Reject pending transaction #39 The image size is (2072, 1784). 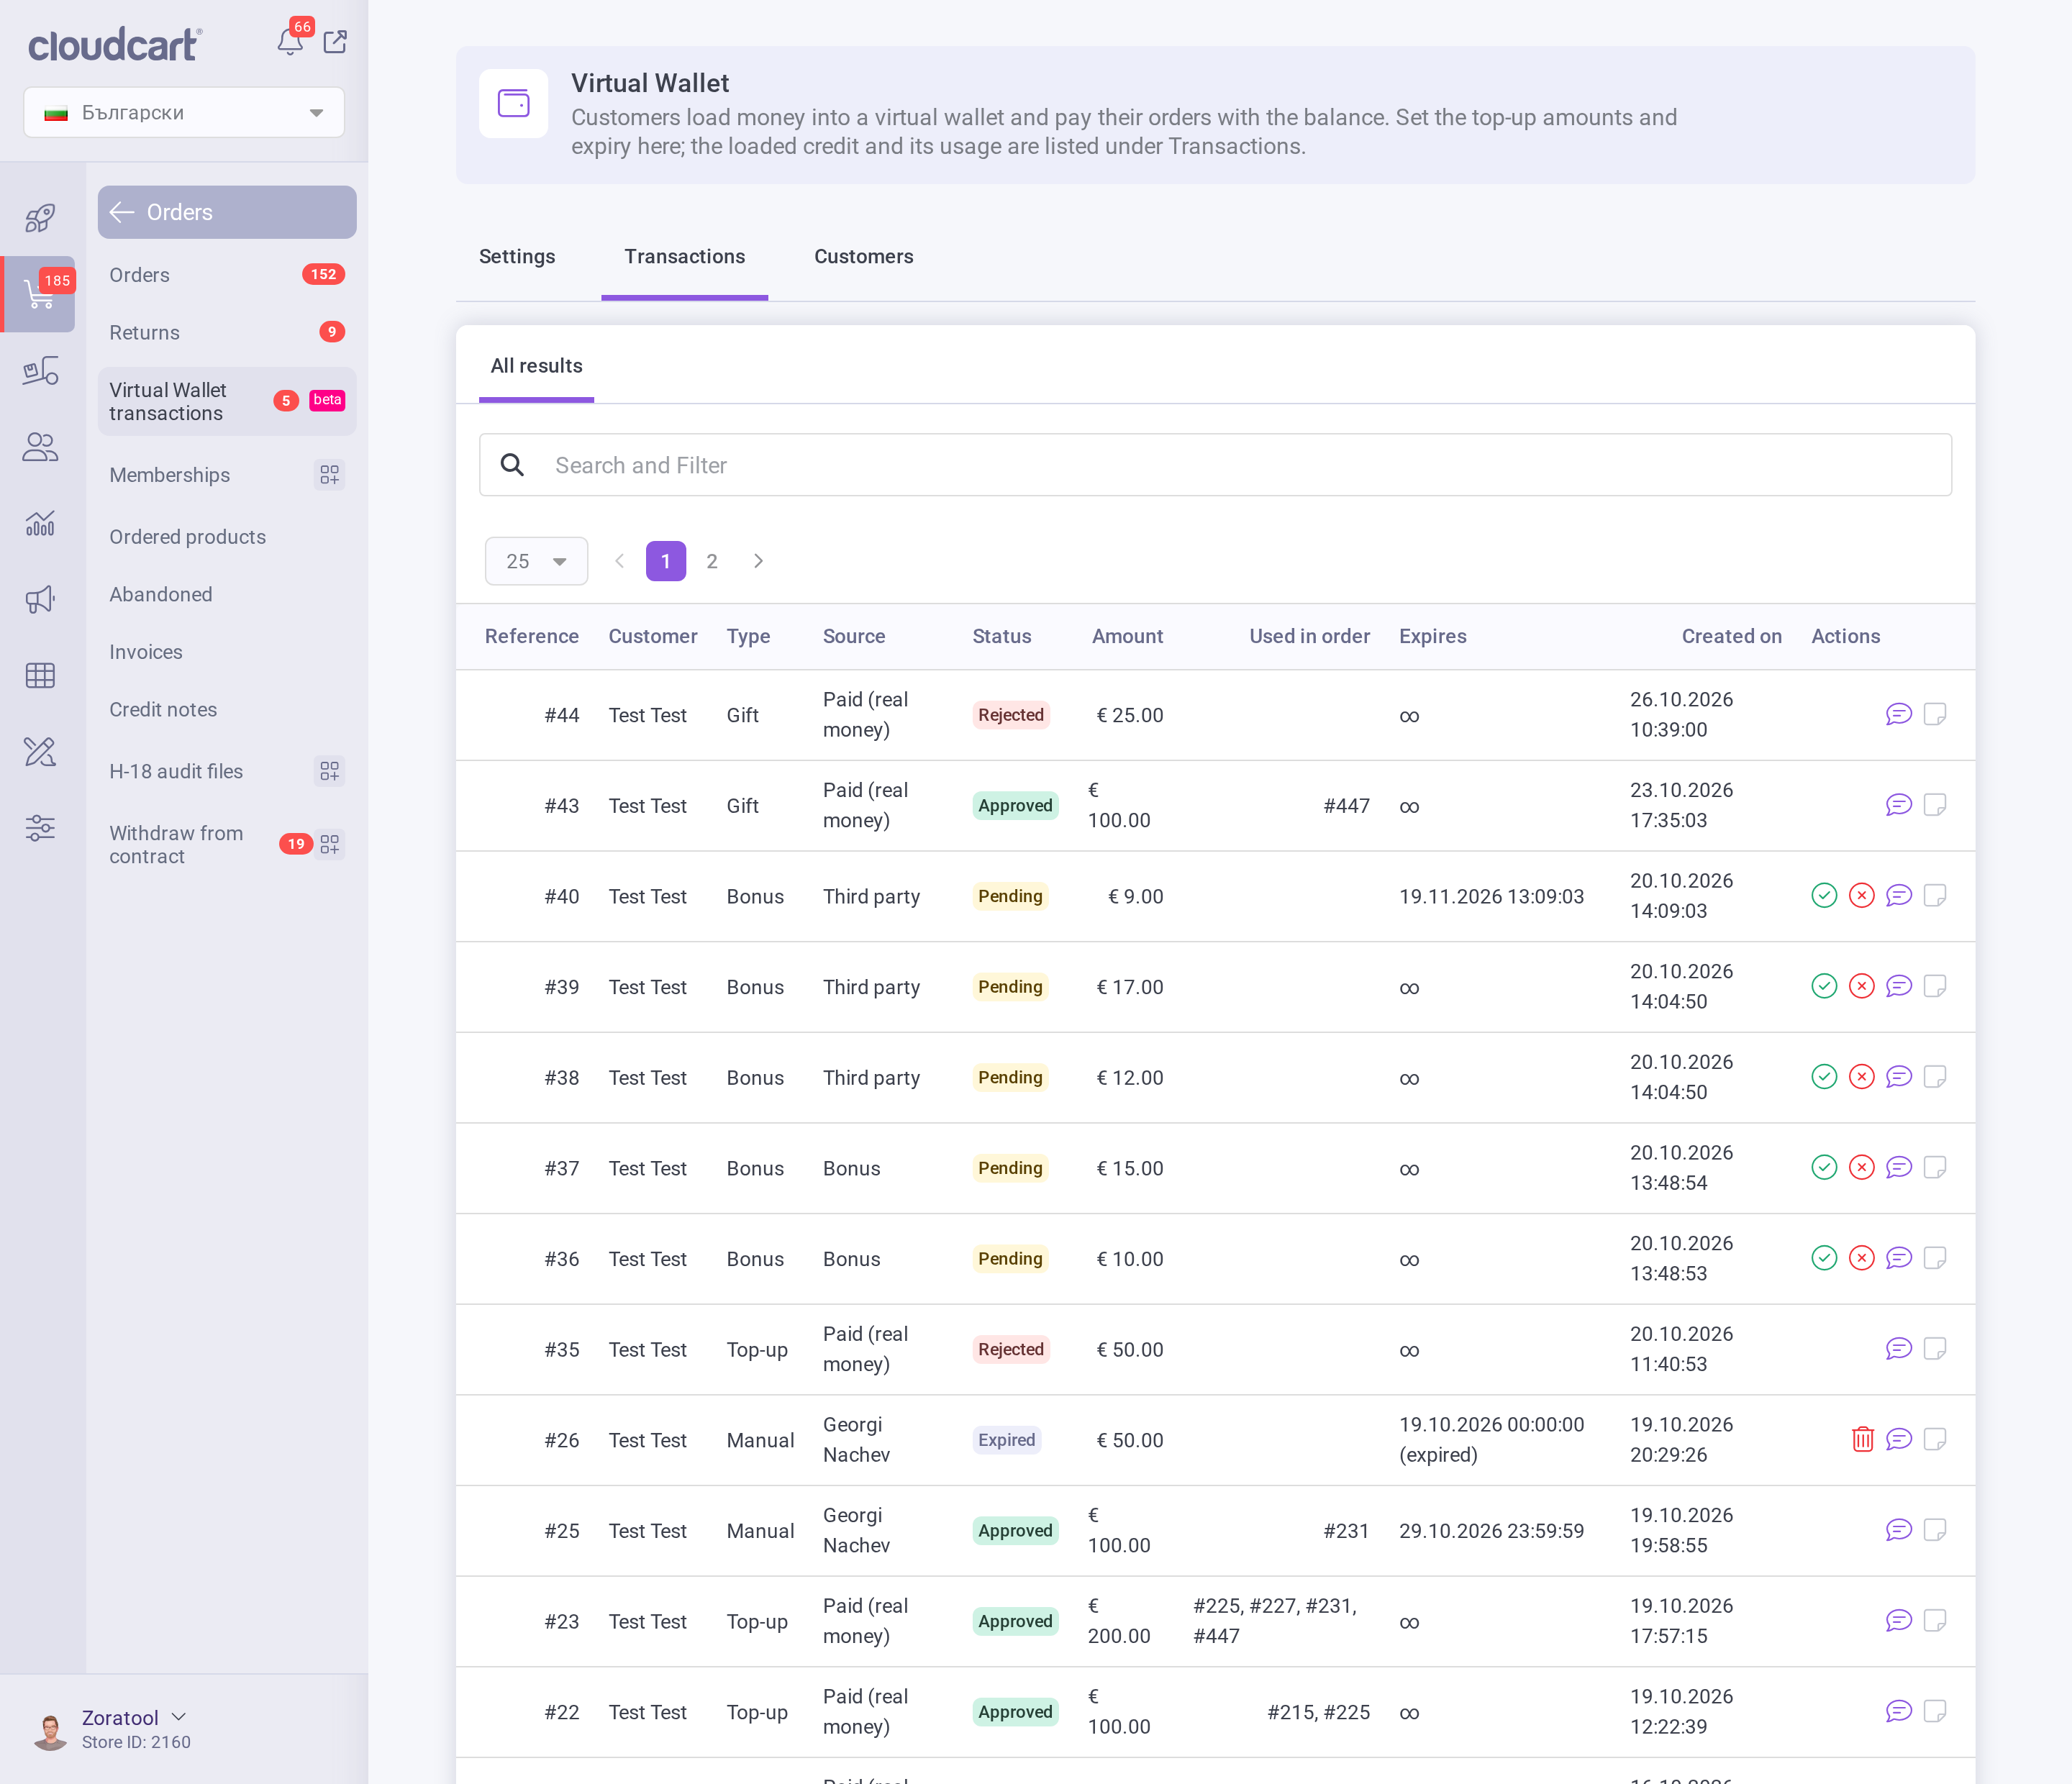pyautogui.click(x=1861, y=987)
